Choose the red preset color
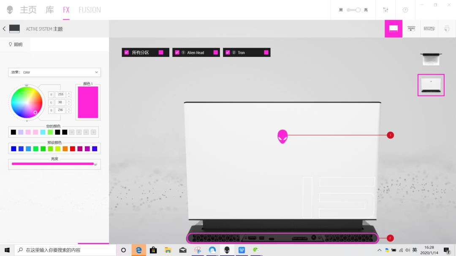 (73, 149)
